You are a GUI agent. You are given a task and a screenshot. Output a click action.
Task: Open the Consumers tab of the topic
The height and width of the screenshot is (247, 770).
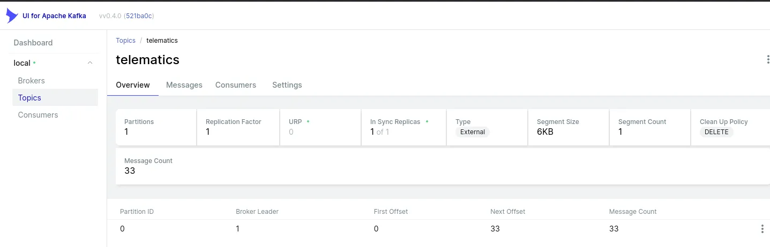coord(235,85)
